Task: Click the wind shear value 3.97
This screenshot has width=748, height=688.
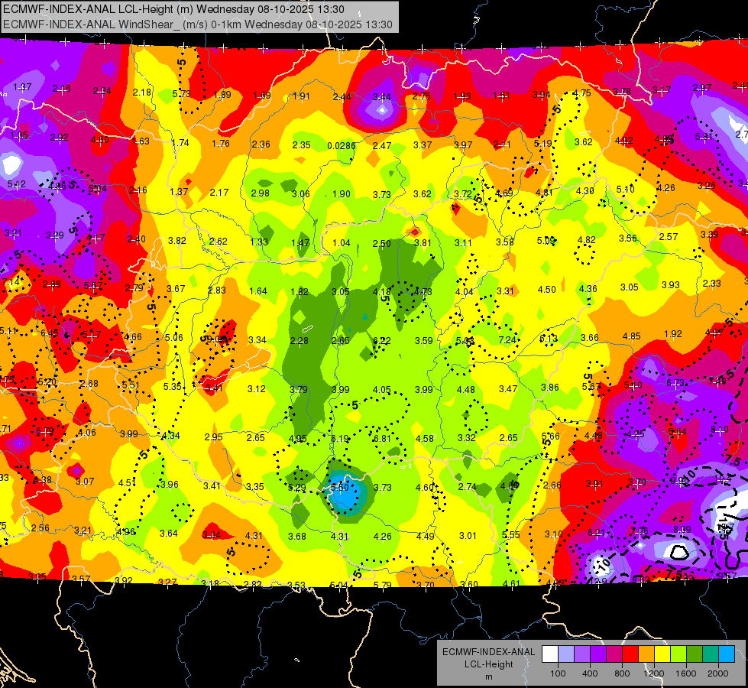Action: coord(463,144)
